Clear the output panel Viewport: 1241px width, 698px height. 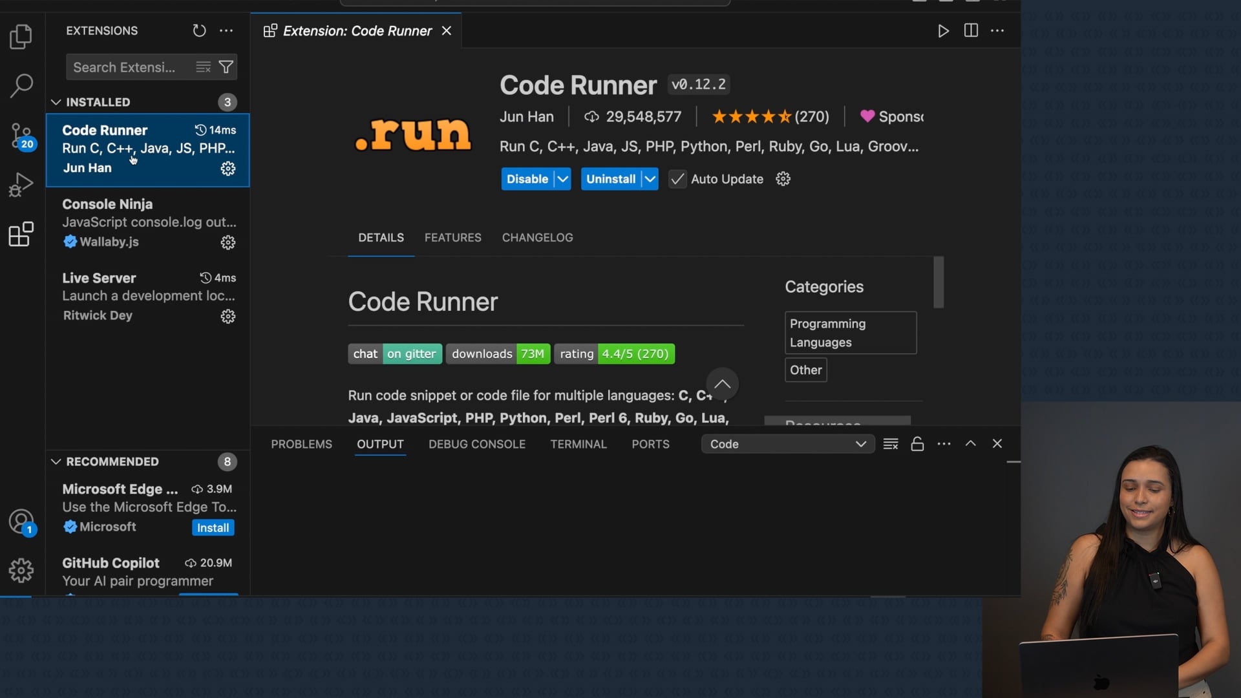[890, 444]
